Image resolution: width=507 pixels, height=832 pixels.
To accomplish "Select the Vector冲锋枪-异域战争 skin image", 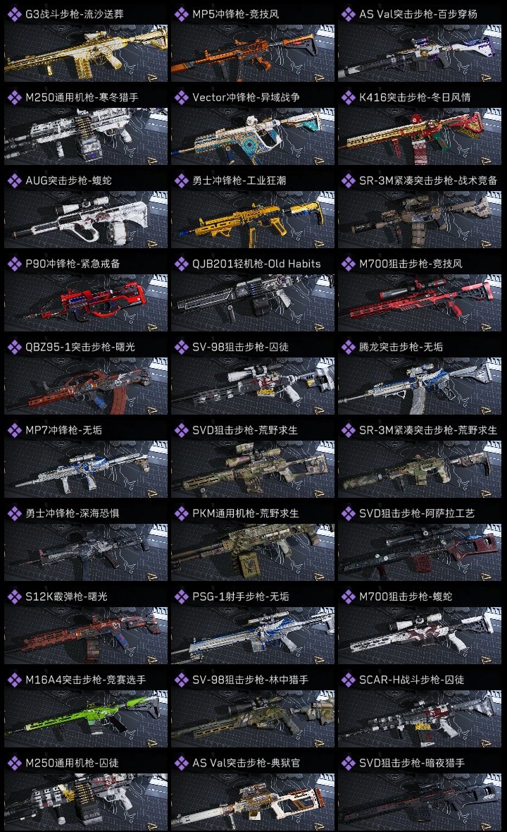I will (253, 137).
